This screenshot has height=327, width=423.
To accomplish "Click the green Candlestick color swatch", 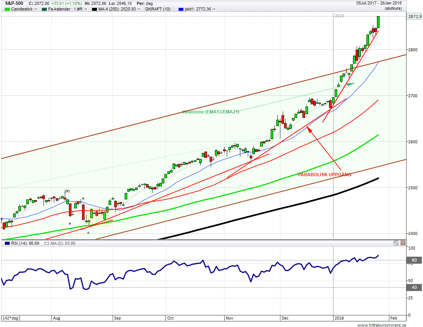I will click(7, 9).
